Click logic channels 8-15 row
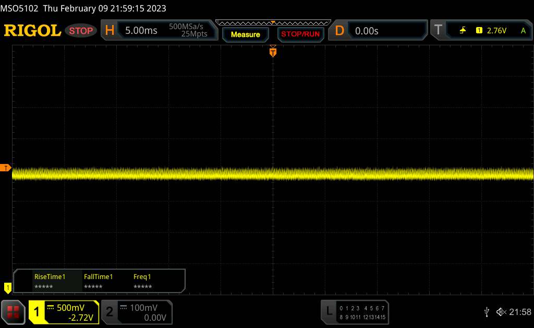Screen dimensions: 534x328 (x=362, y=317)
